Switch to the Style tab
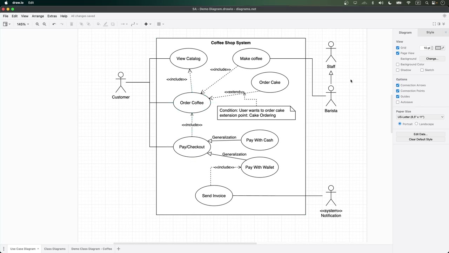 (430, 32)
